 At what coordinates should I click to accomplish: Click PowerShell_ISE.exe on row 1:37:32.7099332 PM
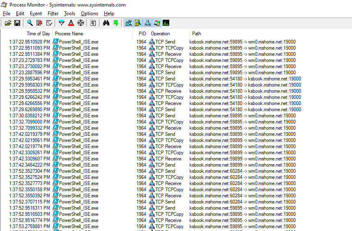pos(79,128)
